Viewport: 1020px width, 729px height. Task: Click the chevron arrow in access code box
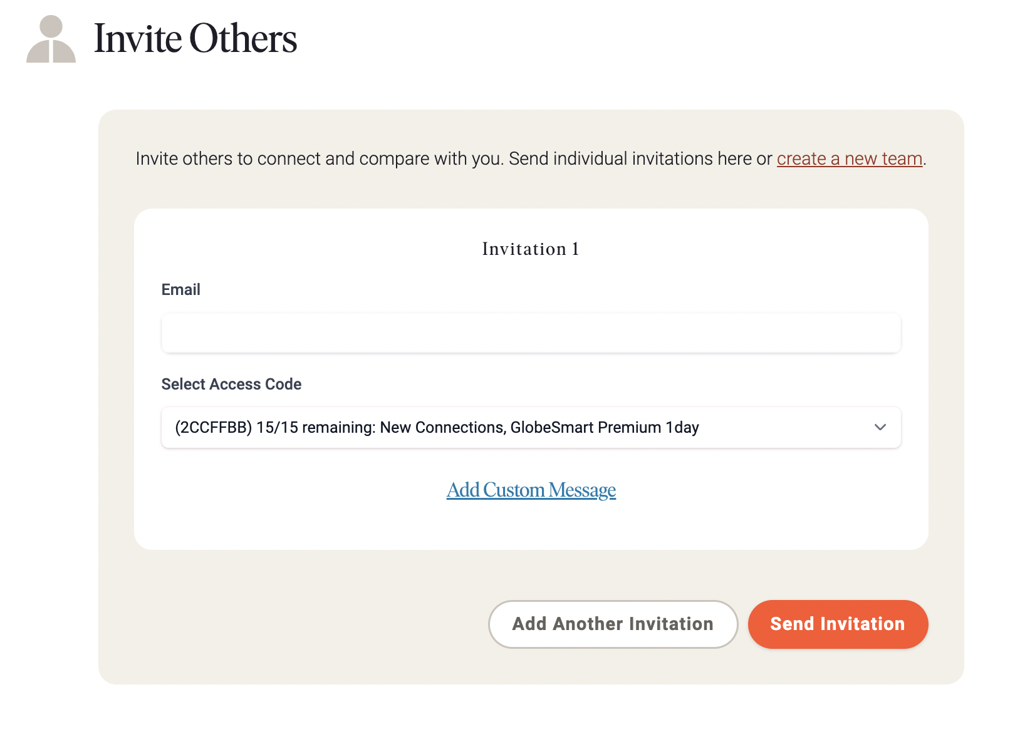880,427
